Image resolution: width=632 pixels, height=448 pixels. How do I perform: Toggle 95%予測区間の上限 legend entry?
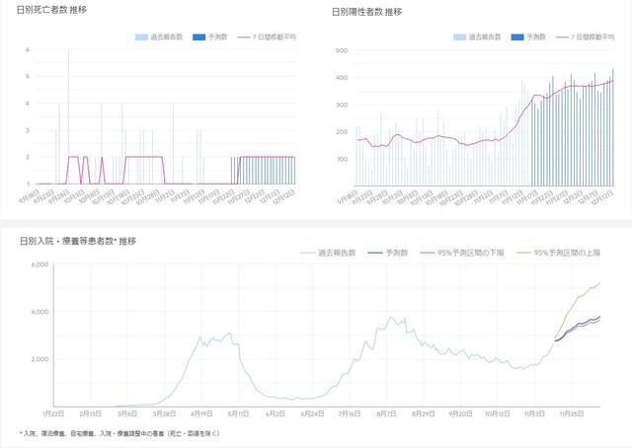(558, 253)
